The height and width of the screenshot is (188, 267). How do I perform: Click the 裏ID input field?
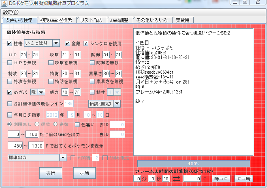tap(117, 134)
